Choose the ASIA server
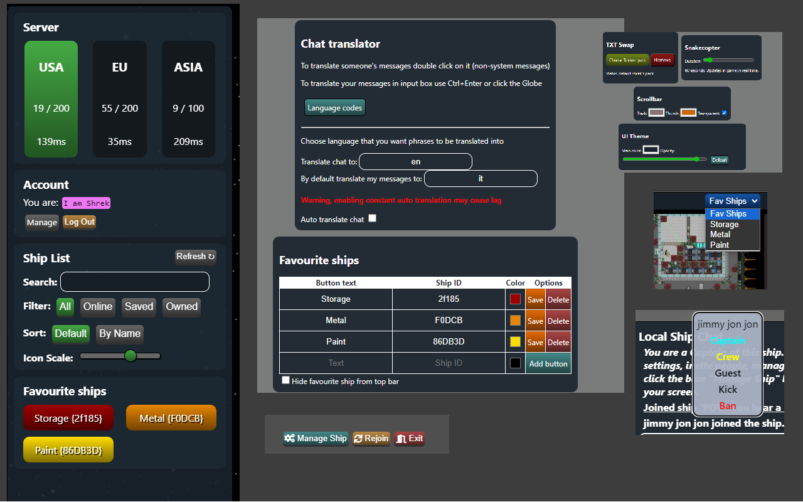Image resolution: width=803 pixels, height=502 pixels. click(188, 99)
